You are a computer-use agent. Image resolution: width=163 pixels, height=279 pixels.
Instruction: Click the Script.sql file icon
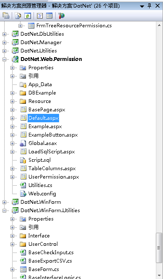click(23, 160)
